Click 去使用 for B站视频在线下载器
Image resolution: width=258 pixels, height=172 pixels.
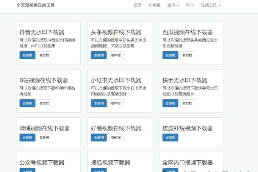coord(27,103)
